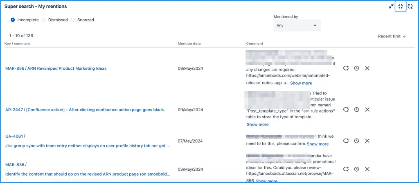Select the Incomplete radio button
This screenshot has height=183, width=419.
(13, 20)
